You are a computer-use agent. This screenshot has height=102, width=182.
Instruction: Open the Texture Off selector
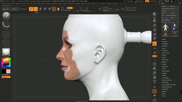[x=6, y=43]
